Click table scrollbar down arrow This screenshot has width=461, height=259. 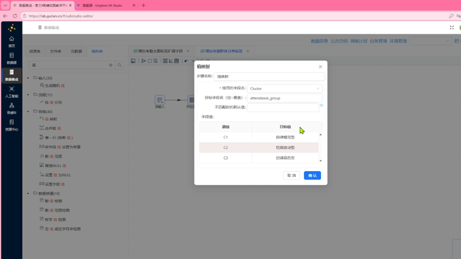pos(320,161)
